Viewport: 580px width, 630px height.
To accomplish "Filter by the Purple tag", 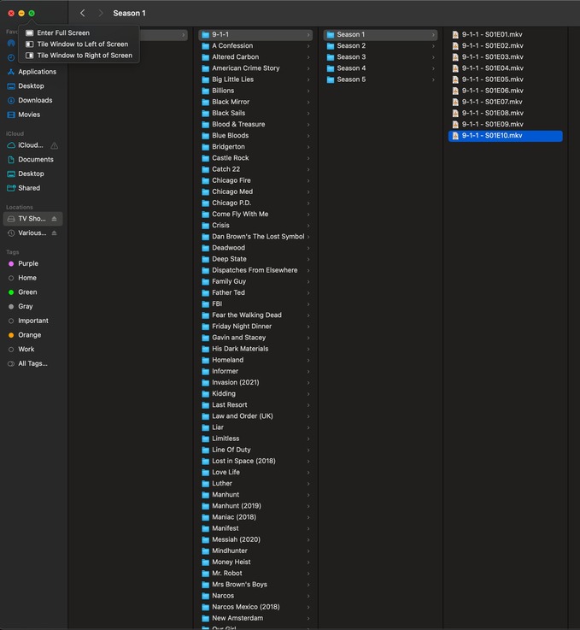I will [x=32, y=263].
